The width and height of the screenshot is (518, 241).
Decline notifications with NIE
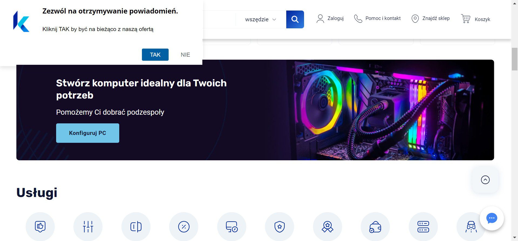[185, 55]
